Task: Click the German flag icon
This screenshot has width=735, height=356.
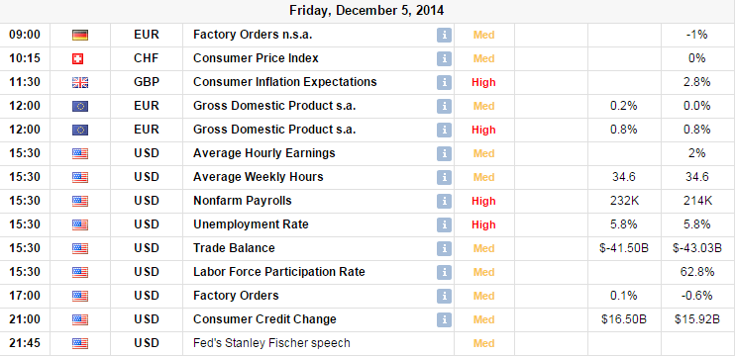Action: pyautogui.click(x=80, y=35)
